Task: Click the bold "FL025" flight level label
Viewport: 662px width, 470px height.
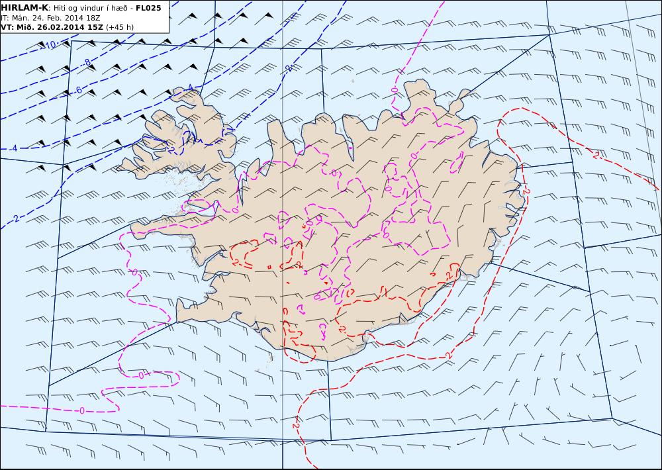Action: coord(148,8)
